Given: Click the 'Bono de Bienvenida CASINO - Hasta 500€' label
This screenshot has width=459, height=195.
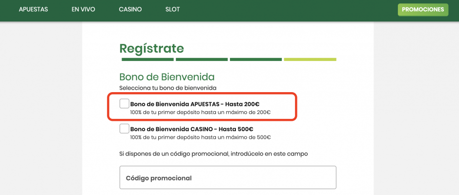Looking at the screenshot, I should [191, 129].
